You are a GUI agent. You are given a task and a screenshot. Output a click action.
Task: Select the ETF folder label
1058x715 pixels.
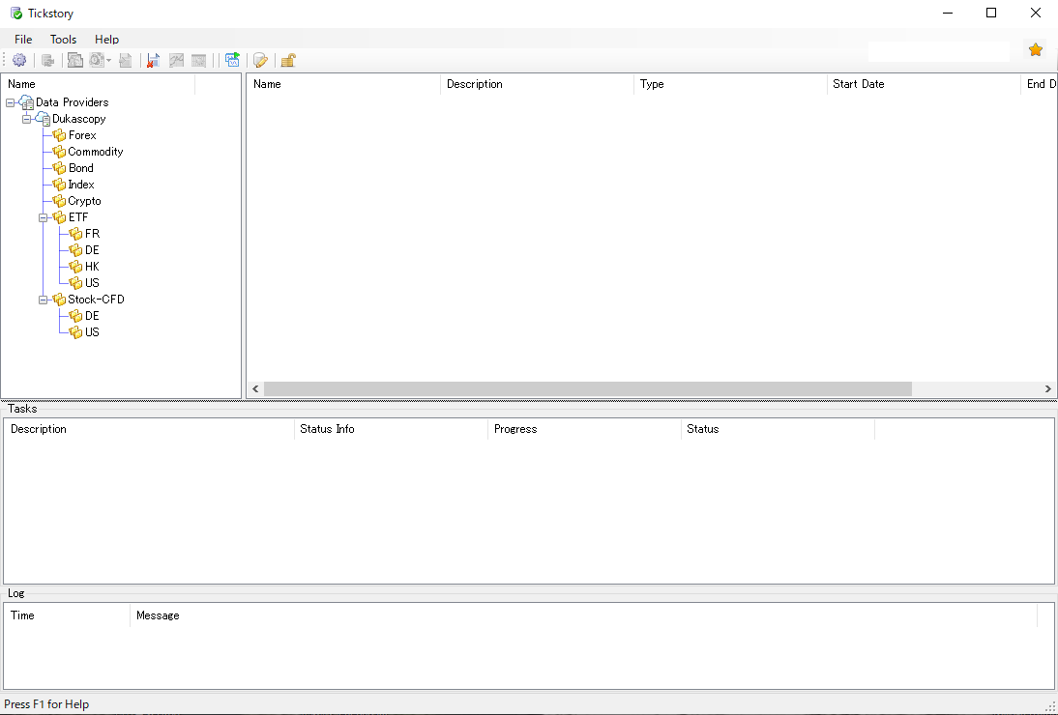click(78, 217)
